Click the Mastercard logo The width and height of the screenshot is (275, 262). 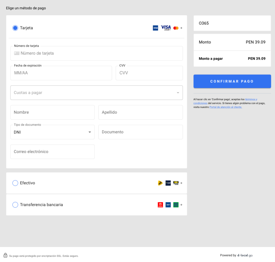pyautogui.click(x=176, y=28)
